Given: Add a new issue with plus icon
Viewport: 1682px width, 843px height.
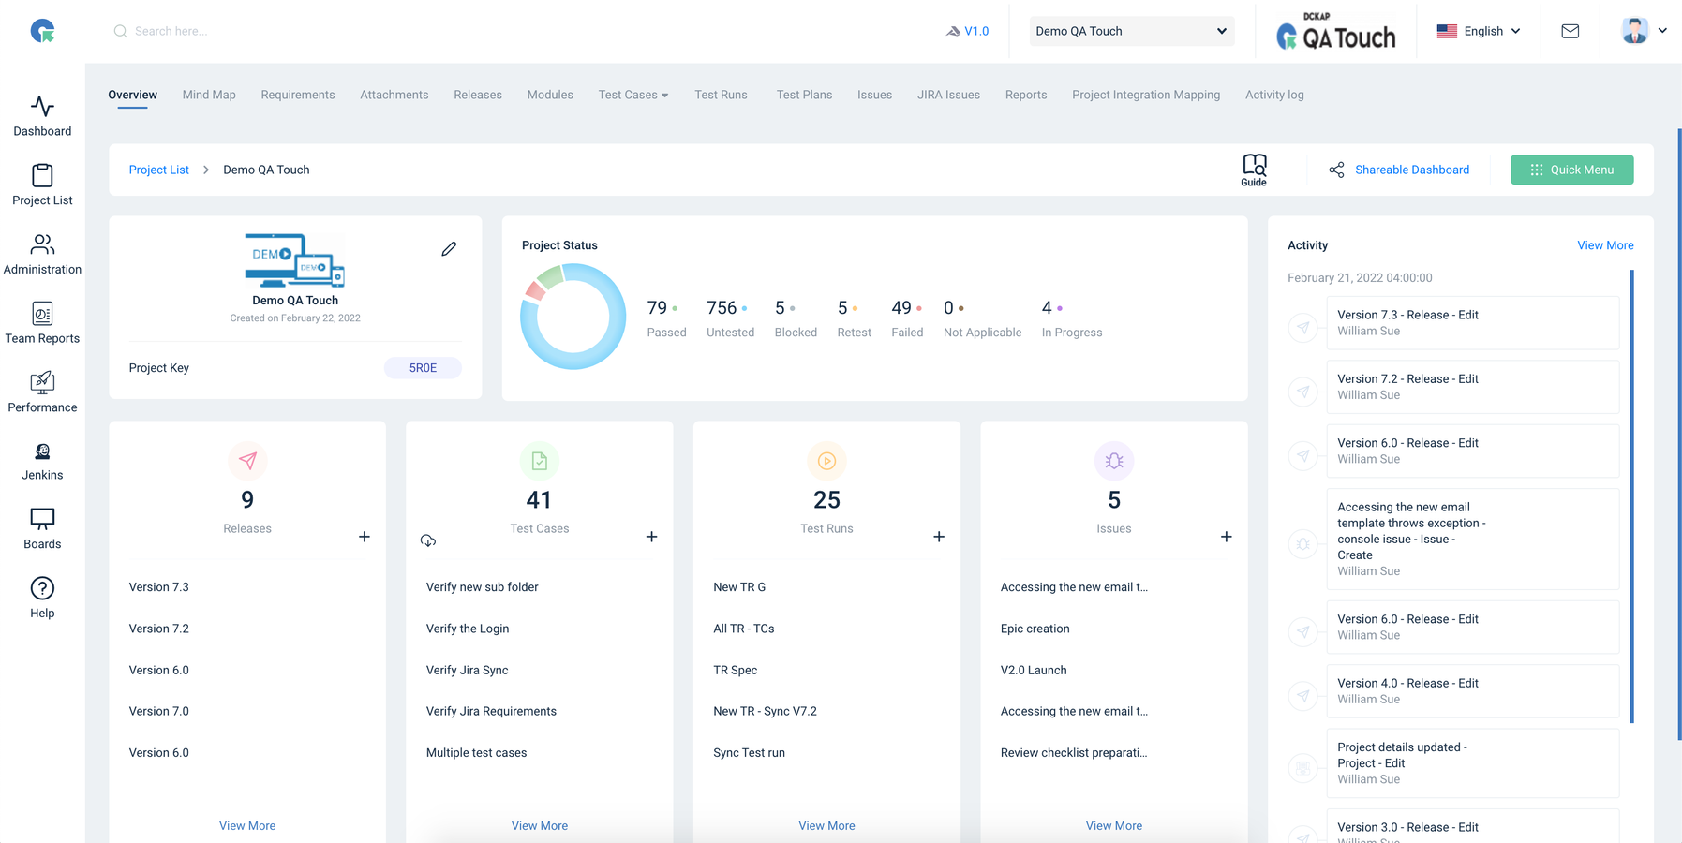Looking at the screenshot, I should coord(1226,537).
